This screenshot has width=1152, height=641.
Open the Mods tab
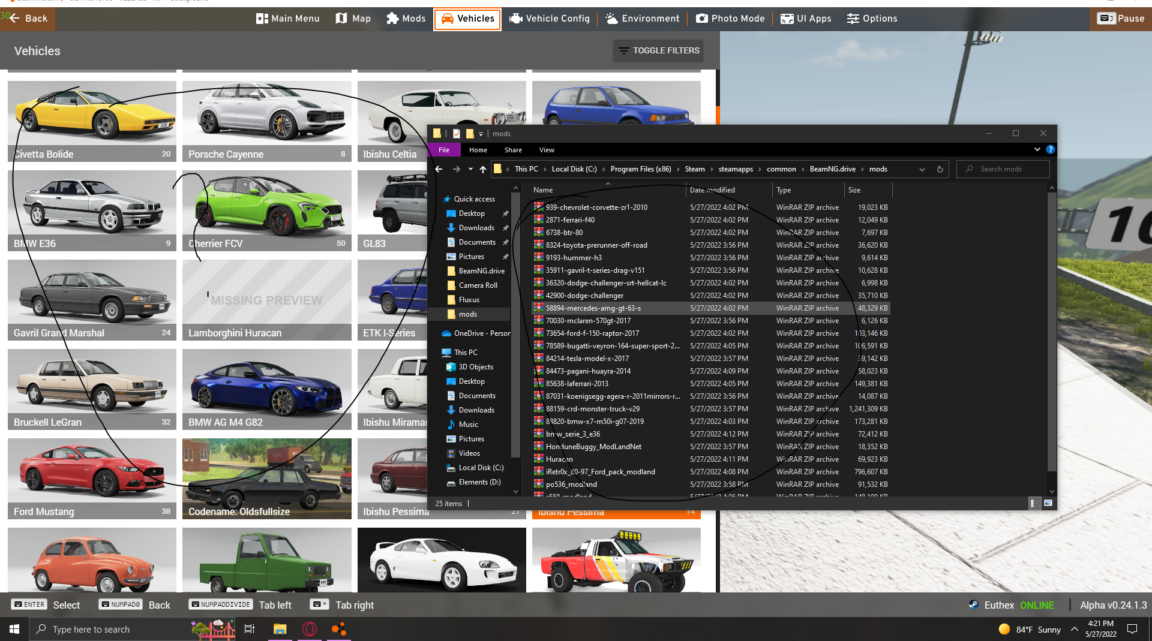pos(406,19)
